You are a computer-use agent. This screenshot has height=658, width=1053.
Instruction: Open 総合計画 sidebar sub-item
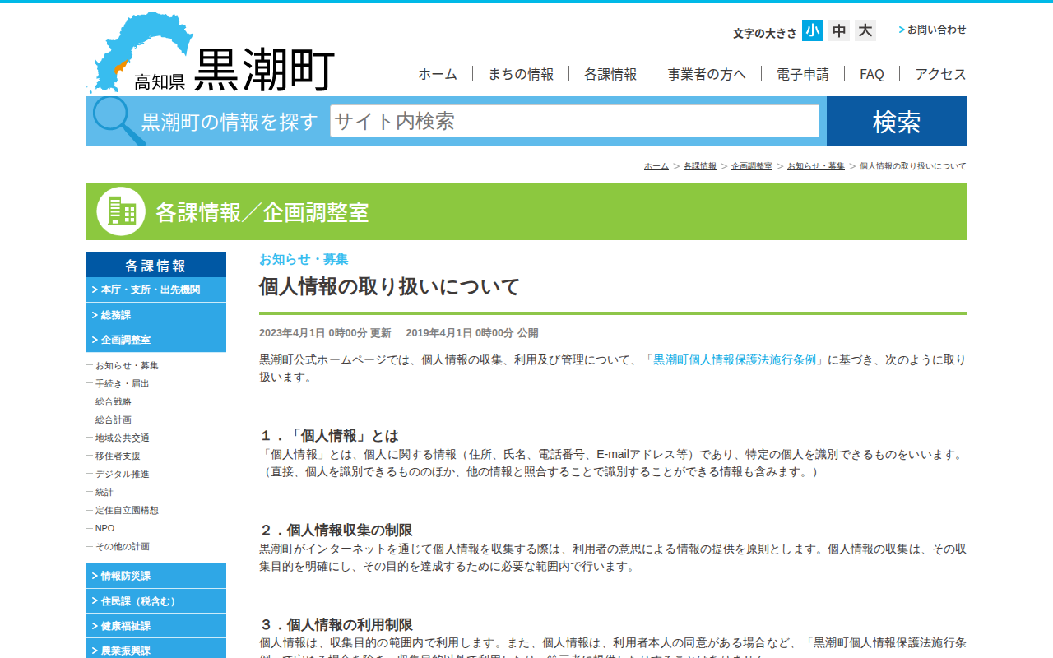(x=114, y=419)
